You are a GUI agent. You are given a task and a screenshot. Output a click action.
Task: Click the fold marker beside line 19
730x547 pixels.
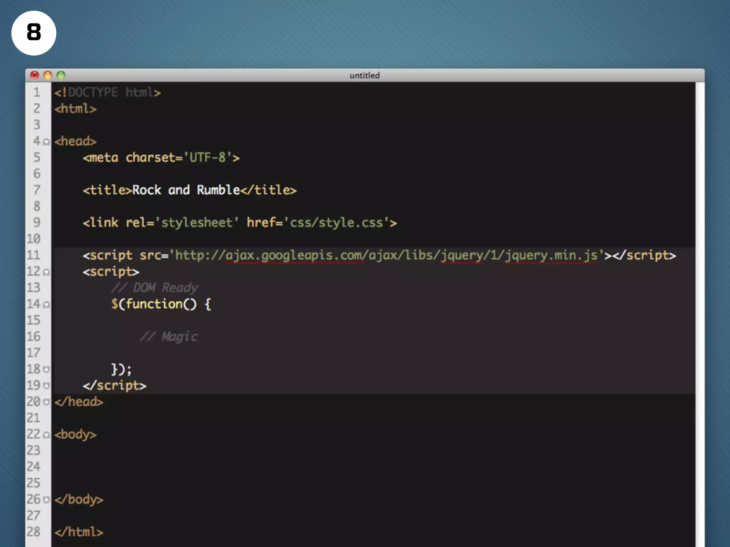[46, 386]
